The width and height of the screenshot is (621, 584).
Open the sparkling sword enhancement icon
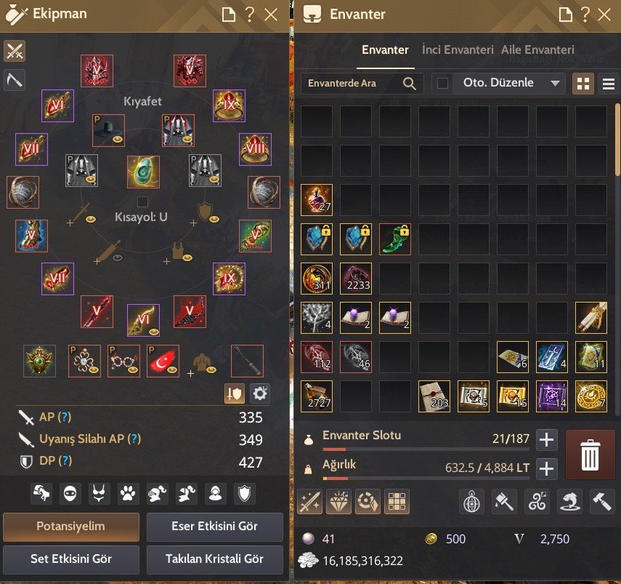click(309, 502)
